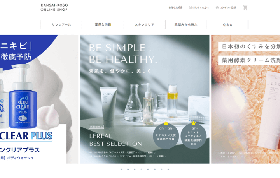Screen dimensions: 280x178
Task: Open the スキンクリア navigation item
Action: click(x=145, y=24)
